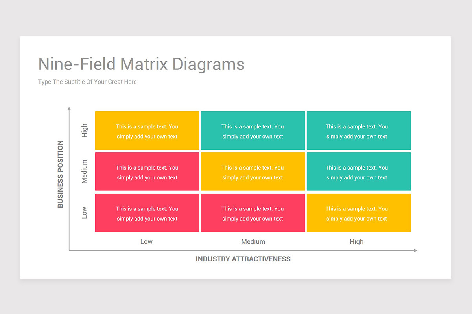Click the pink Low-Medium matrix cell
Viewport: 472px width, 314px height.
click(253, 212)
